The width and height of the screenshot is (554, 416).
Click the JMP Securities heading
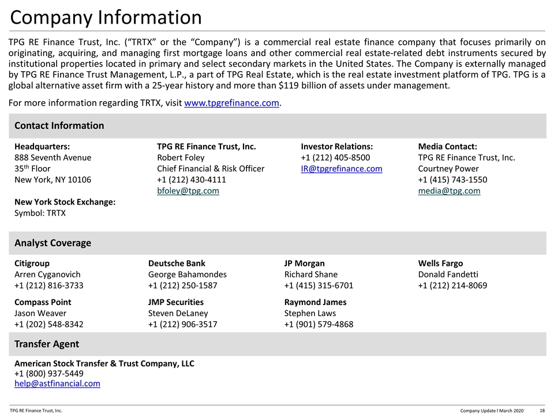(175, 302)
